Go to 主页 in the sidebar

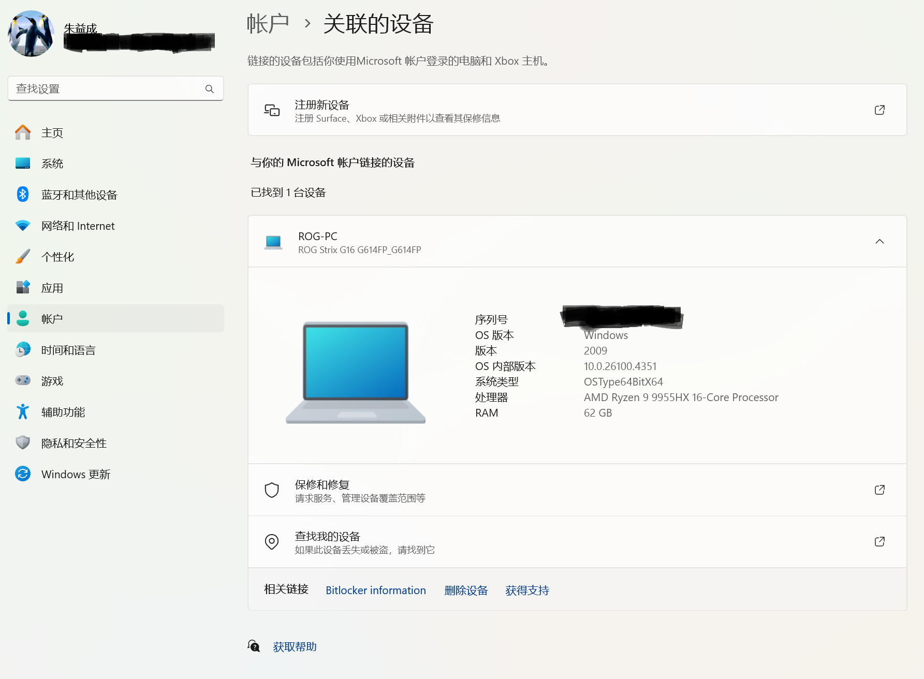point(115,132)
